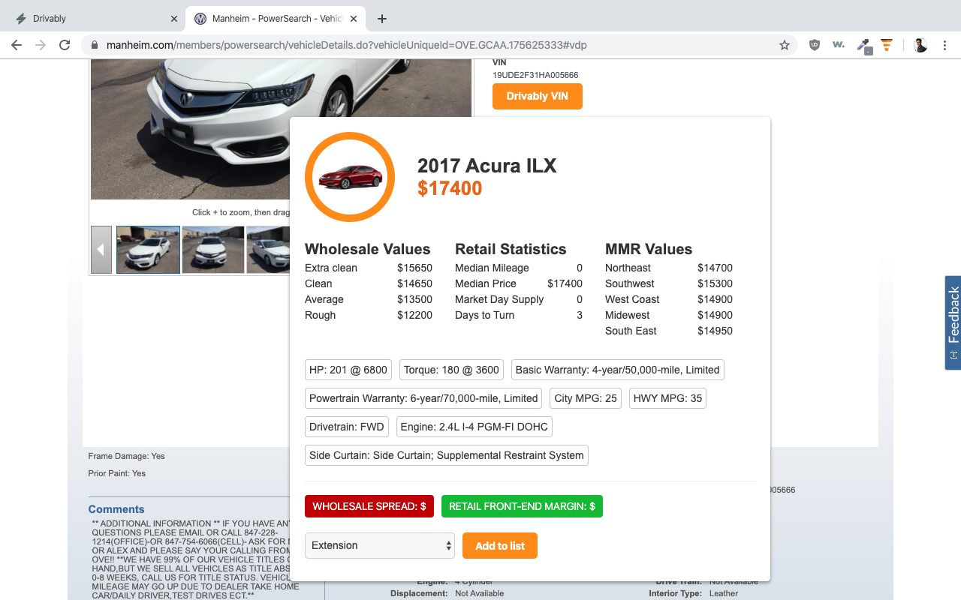Reload the page with refresh icon
Viewport: 961px width, 600px height.
(65, 45)
